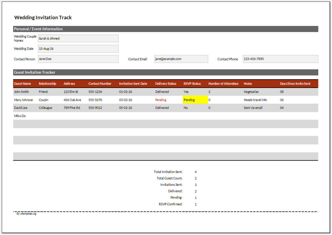Select the Invitation Sent Date column header
The height and width of the screenshot is (235, 332).
[x=133, y=84]
